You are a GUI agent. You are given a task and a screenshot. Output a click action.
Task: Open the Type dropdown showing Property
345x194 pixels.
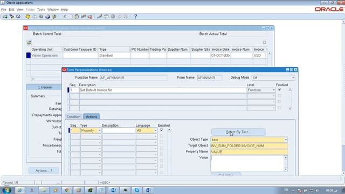[99, 130]
